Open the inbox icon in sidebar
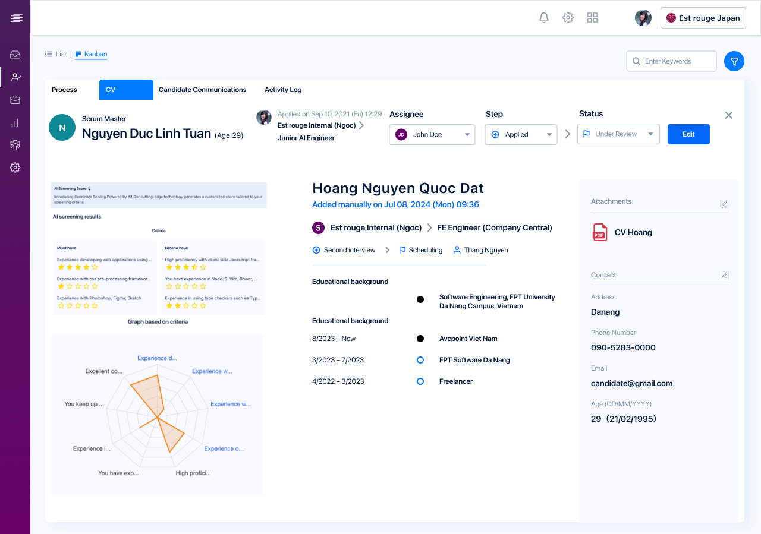 point(15,55)
